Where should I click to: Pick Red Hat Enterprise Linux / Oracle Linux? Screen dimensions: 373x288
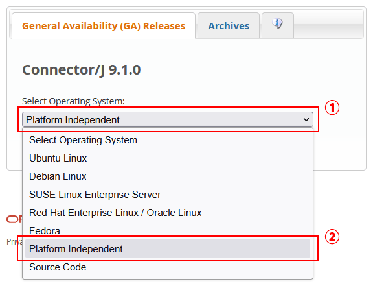click(x=168, y=213)
